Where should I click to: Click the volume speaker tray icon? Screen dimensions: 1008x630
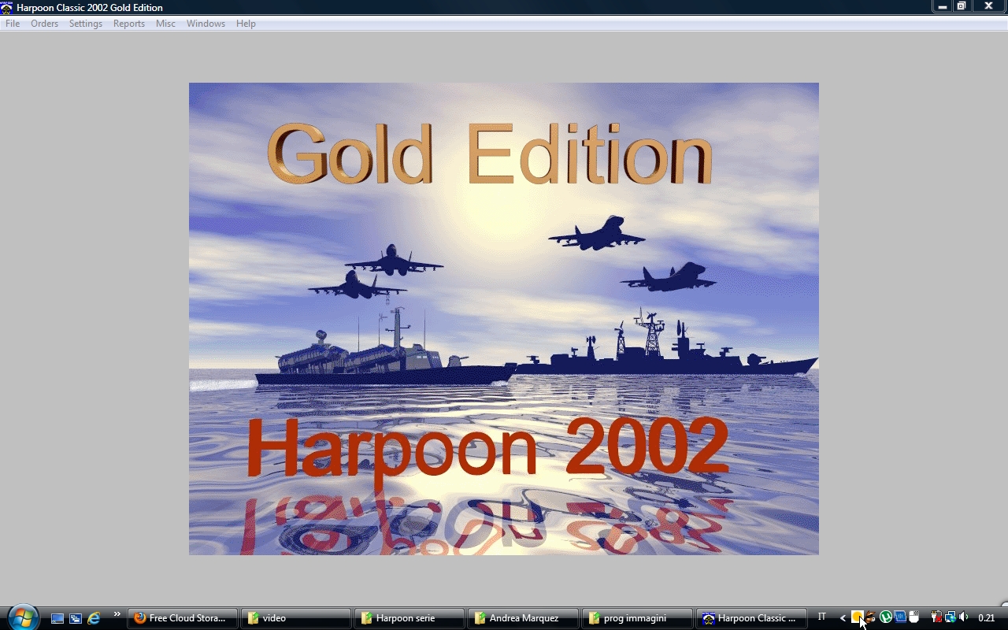click(x=964, y=618)
